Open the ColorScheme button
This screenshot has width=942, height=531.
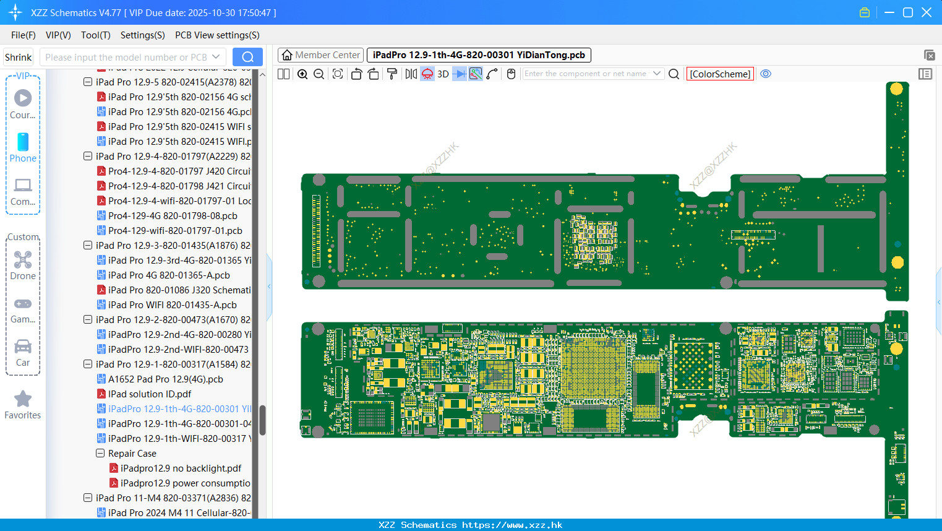[x=720, y=74]
